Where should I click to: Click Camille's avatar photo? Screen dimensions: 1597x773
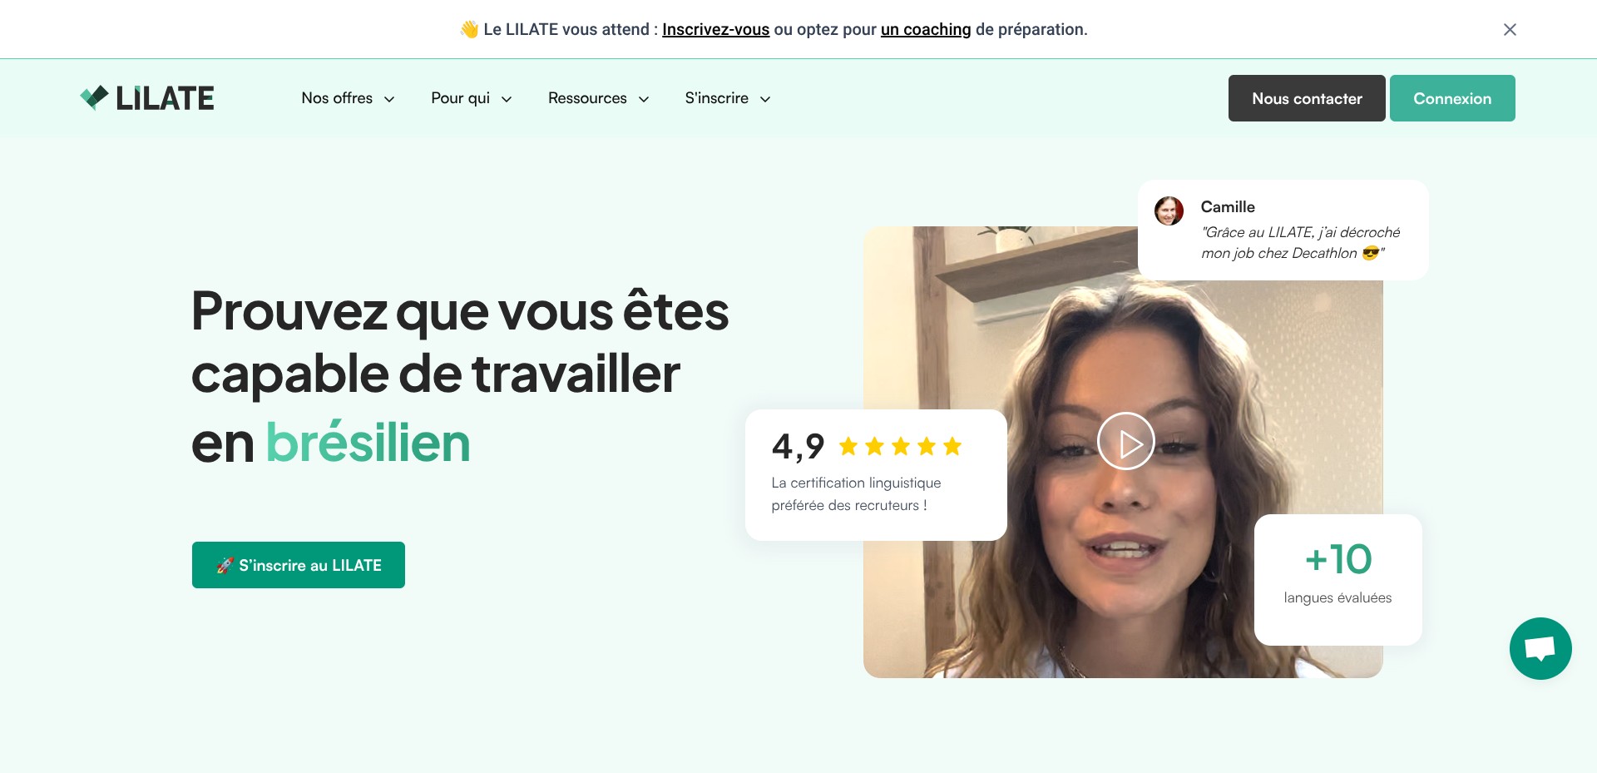[x=1169, y=211]
